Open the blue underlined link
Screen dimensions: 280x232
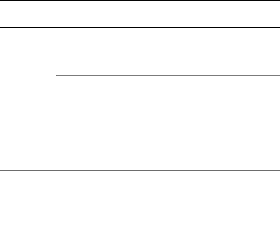click(x=174, y=217)
